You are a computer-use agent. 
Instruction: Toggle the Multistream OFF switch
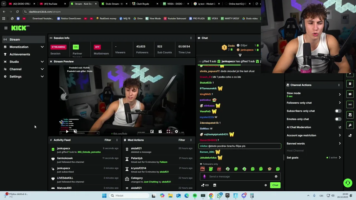pyautogui.click(x=97, y=47)
